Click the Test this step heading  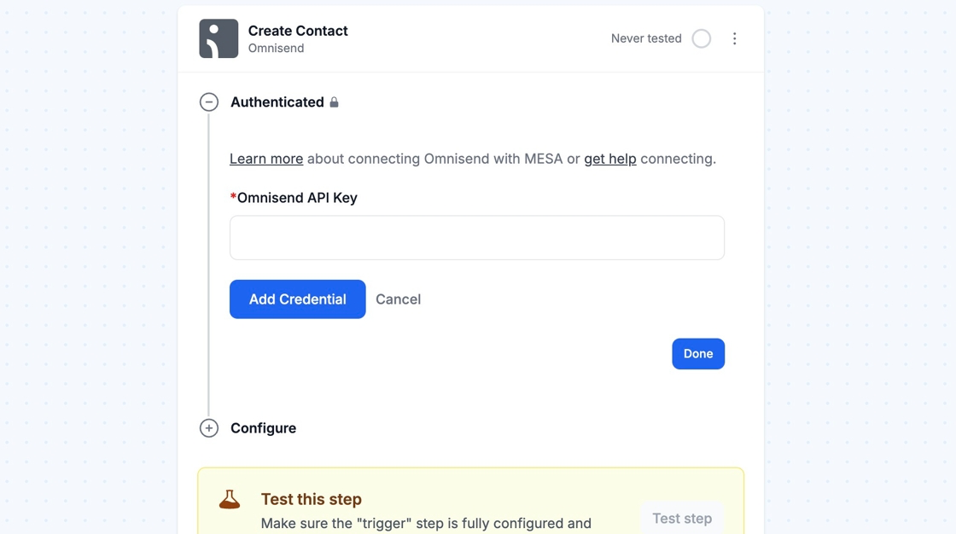312,499
